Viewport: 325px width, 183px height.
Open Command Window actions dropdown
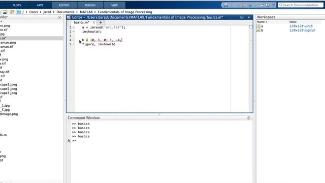pos(249,118)
